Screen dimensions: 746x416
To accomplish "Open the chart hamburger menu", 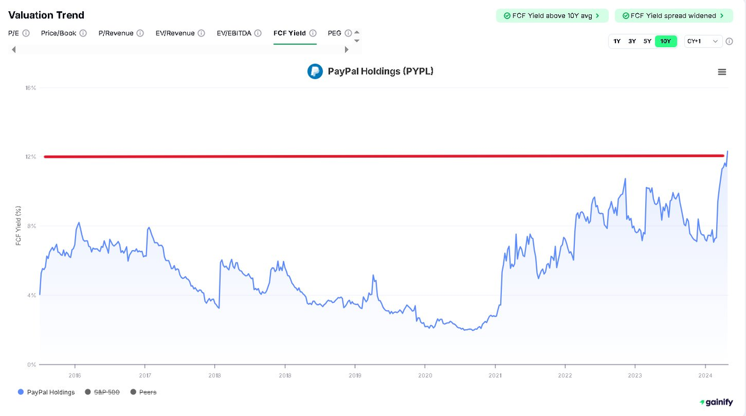I will point(722,72).
